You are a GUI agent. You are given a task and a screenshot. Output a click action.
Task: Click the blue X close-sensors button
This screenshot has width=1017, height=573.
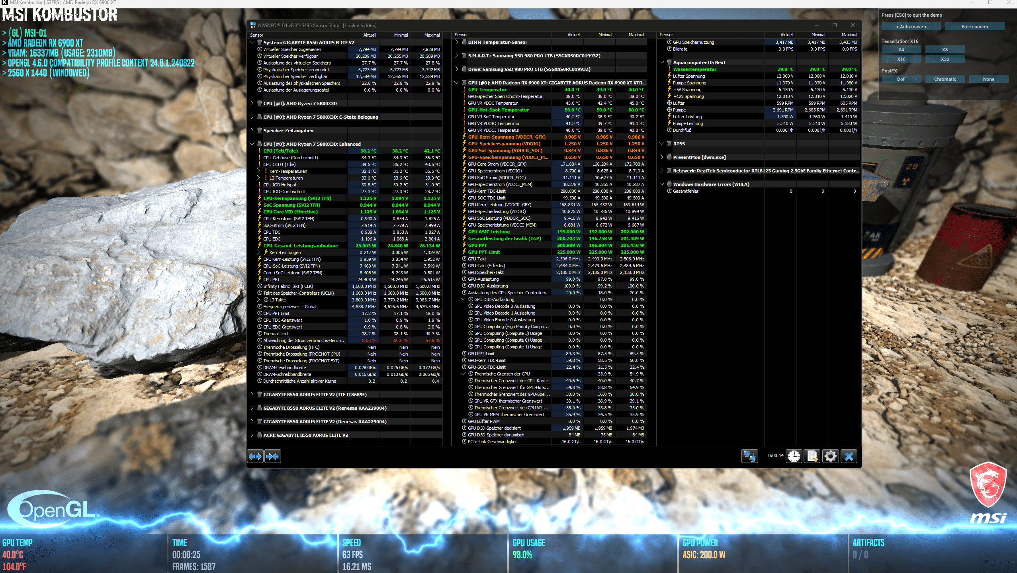(x=849, y=456)
